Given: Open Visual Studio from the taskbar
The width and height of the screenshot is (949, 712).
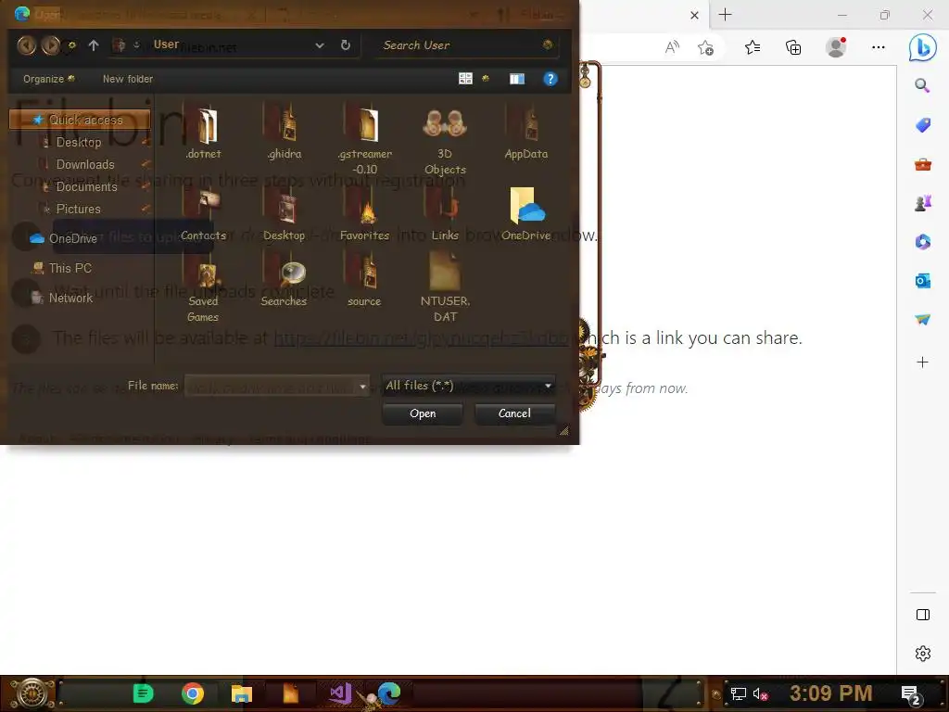Looking at the screenshot, I should (x=340, y=693).
